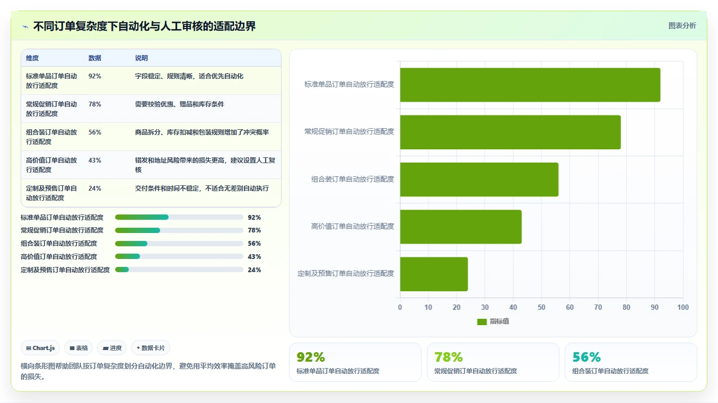718x403 pixels.
Task: Open the 图表分析 label in header
Action: pos(682,25)
